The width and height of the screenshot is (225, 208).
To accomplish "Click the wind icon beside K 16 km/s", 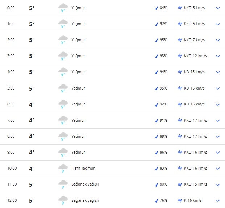I will (x=180, y=200).
